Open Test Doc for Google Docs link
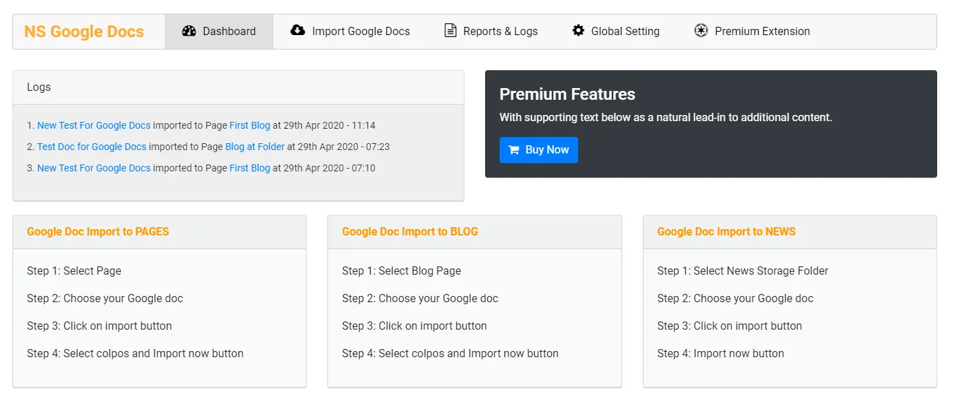953x413 pixels. click(92, 147)
